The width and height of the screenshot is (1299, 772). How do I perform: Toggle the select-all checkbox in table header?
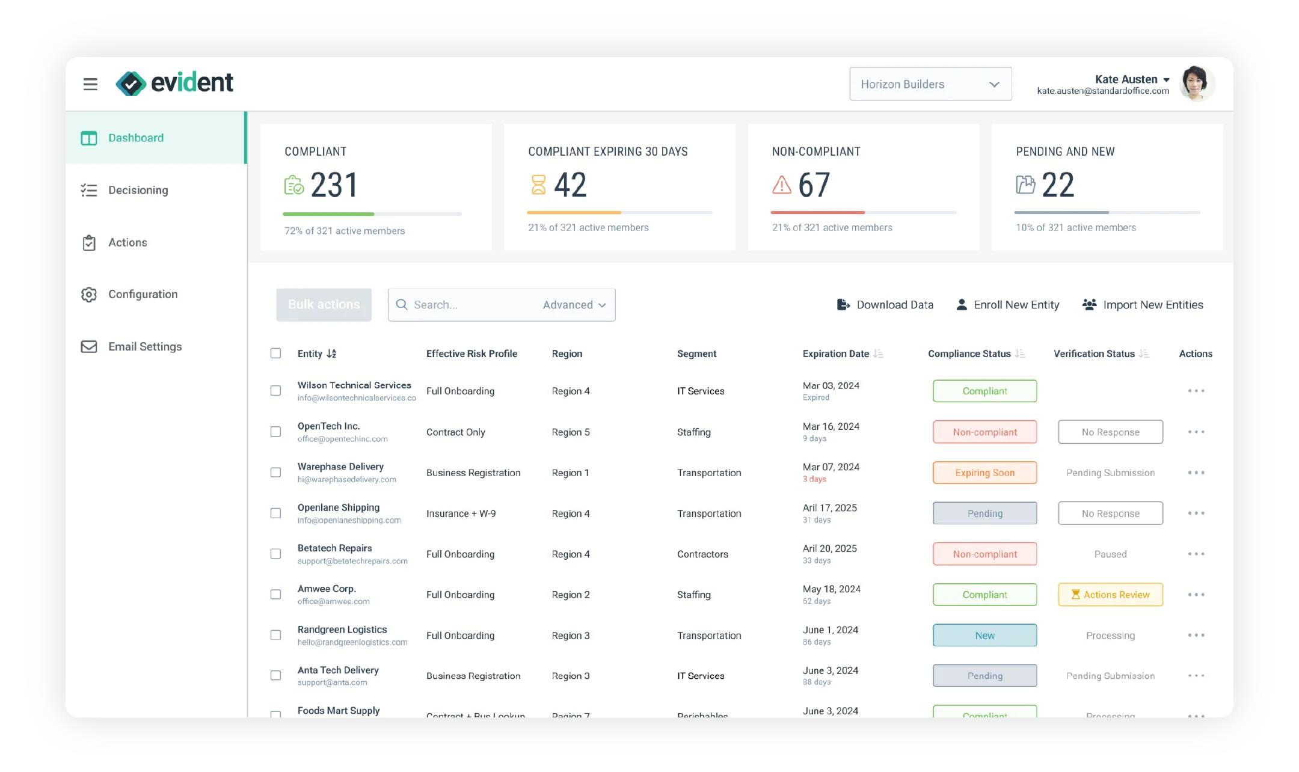[275, 353]
